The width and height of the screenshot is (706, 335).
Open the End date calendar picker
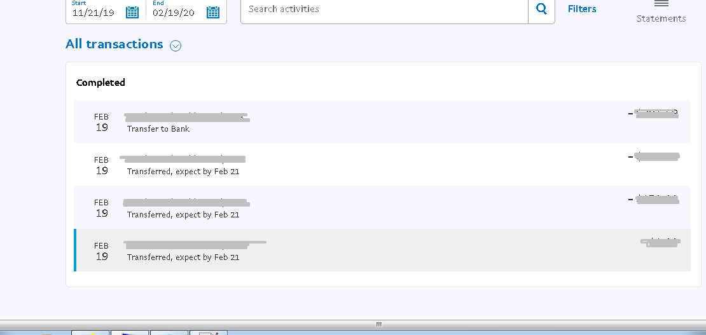(x=213, y=12)
